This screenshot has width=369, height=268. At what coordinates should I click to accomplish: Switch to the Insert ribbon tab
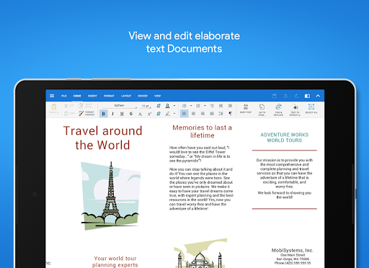(x=92, y=96)
